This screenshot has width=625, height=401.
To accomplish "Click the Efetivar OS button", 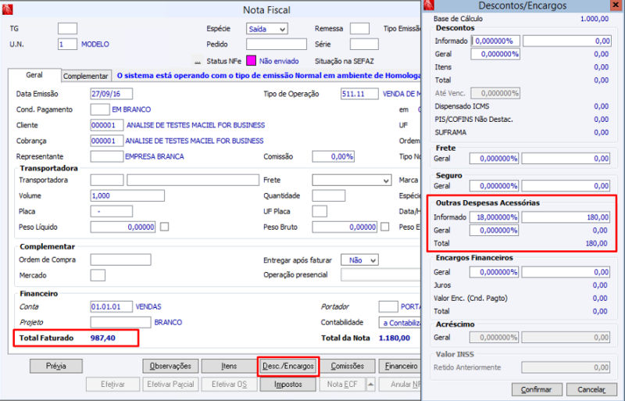I will click(x=229, y=385).
